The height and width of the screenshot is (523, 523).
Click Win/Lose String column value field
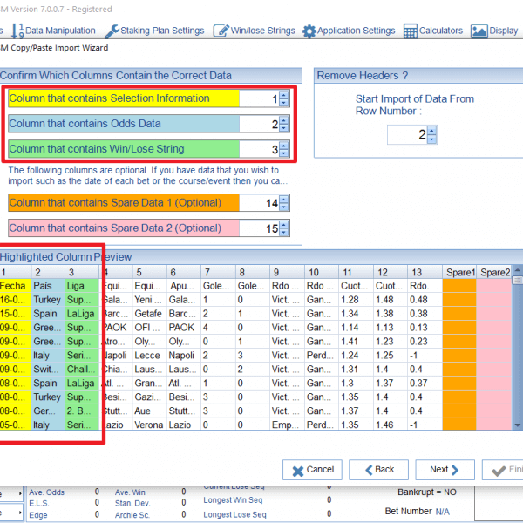tap(260, 149)
